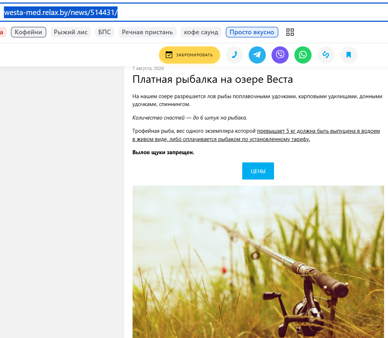Click the address bar URL westa-med.relax.by
388x338 pixels.
coord(61,12)
